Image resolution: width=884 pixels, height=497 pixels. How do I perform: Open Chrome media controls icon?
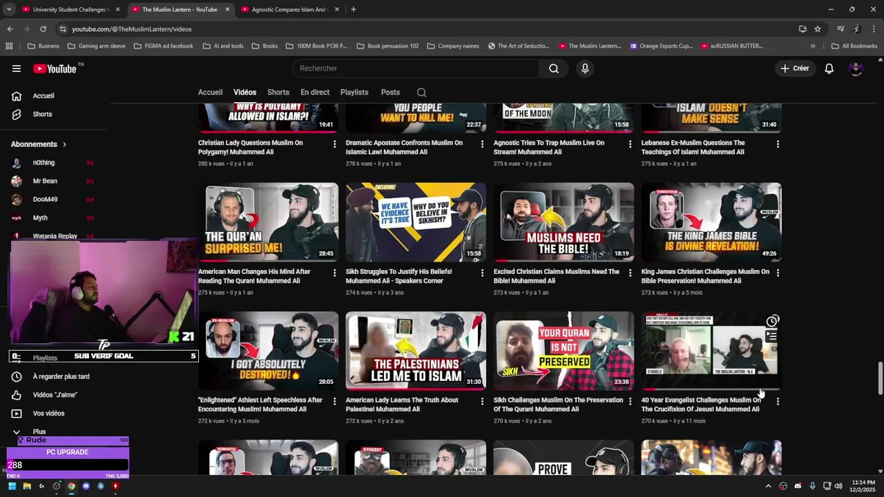[840, 29]
